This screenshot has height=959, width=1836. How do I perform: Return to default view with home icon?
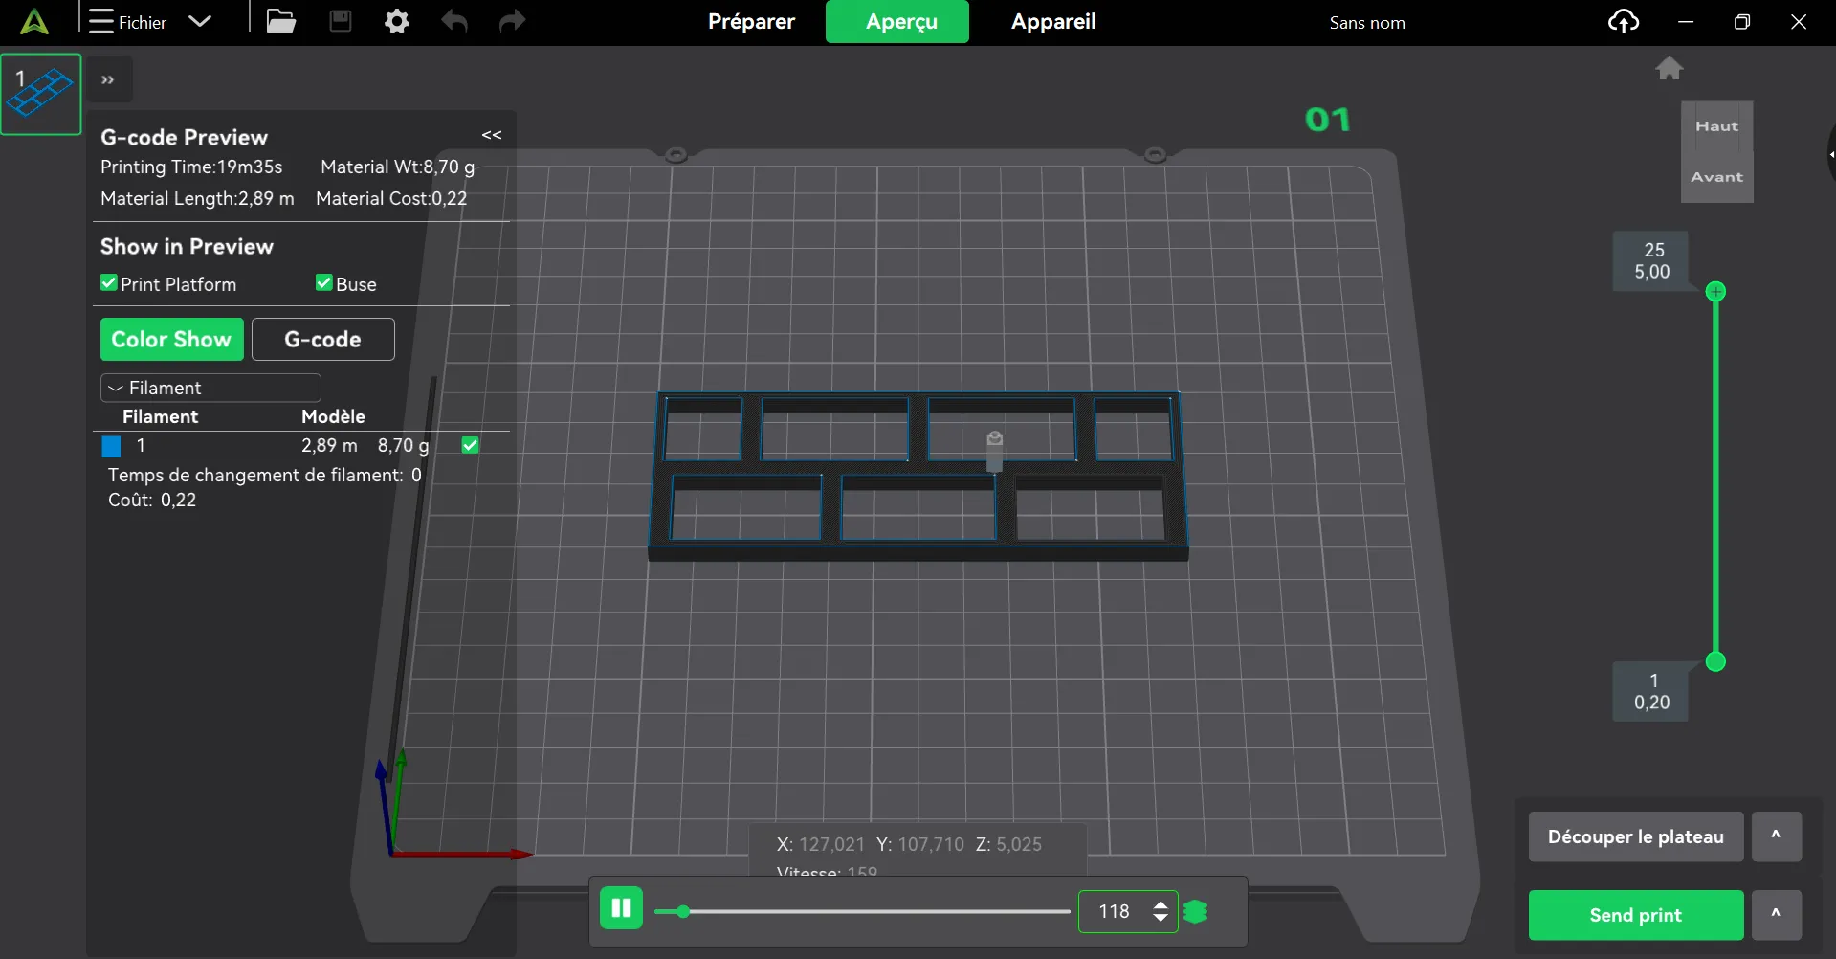tap(1669, 68)
